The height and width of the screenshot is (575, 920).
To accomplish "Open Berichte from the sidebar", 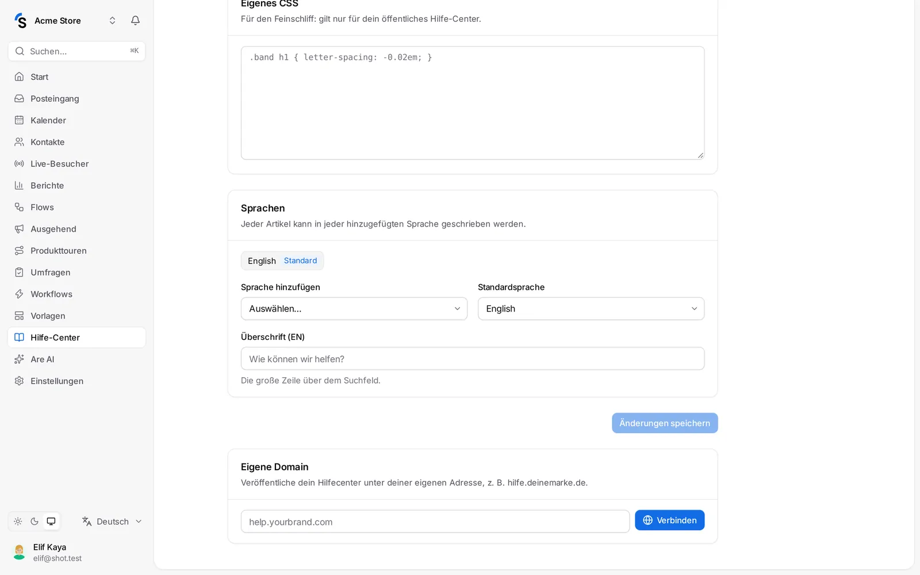I will pos(76,185).
